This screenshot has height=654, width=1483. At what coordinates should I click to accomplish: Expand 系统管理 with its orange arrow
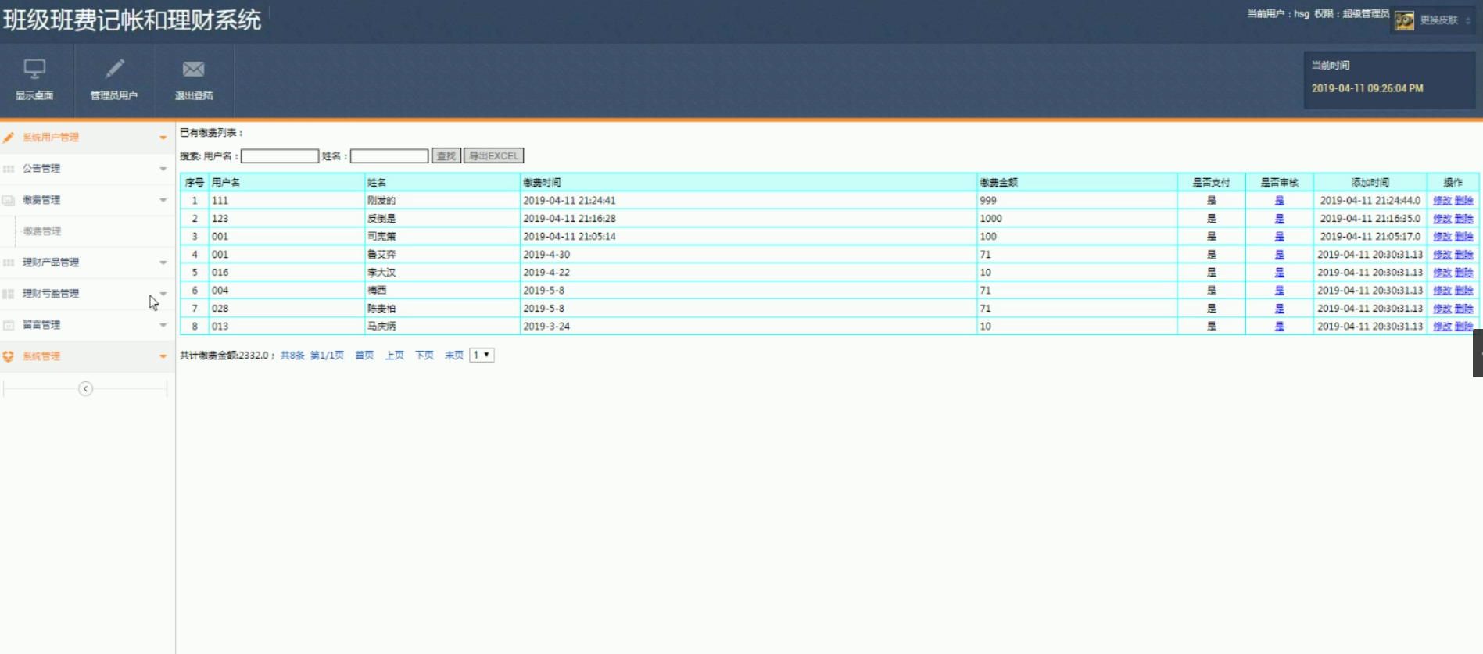(163, 356)
